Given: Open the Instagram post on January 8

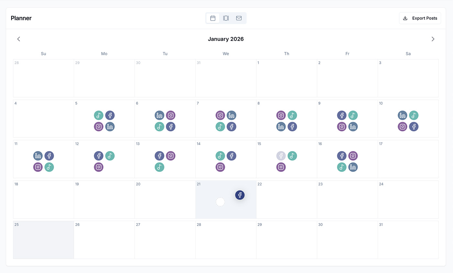Looking at the screenshot, I should 281,115.
